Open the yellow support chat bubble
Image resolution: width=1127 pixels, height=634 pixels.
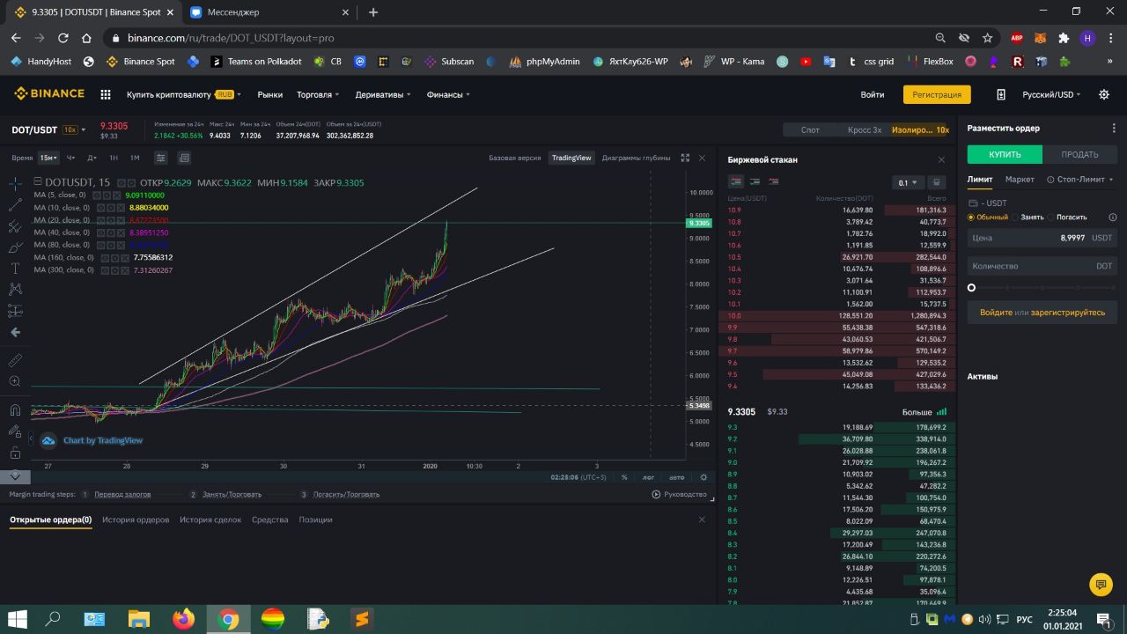coord(1101,584)
